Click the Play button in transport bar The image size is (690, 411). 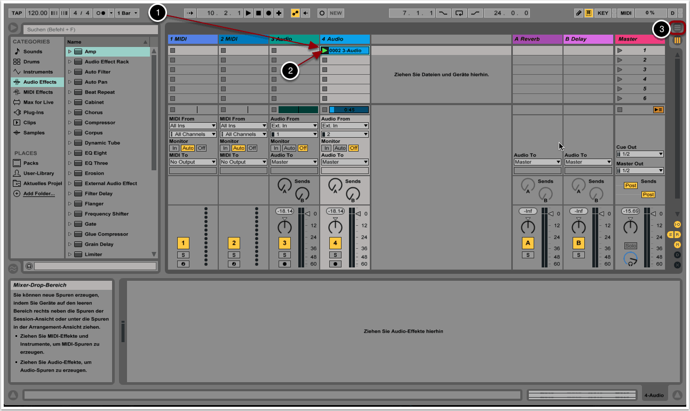pos(249,13)
